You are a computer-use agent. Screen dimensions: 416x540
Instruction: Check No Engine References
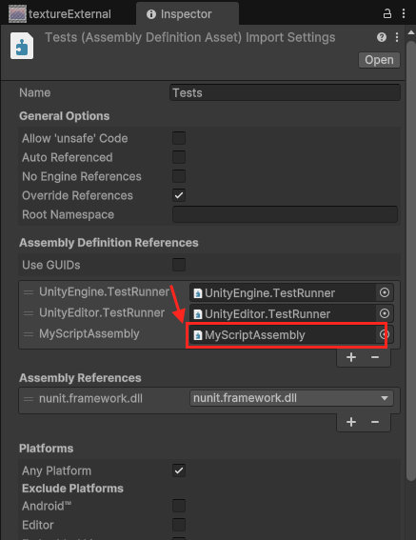(x=179, y=176)
